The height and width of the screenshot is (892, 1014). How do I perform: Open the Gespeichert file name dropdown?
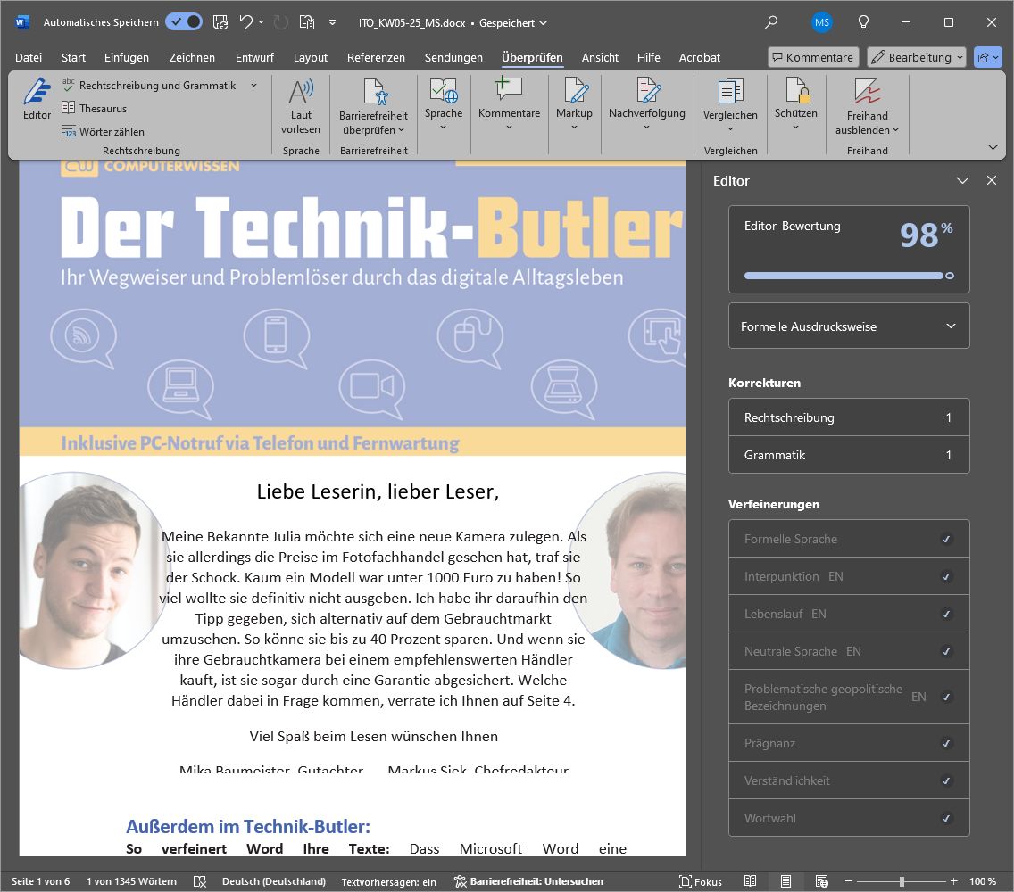pos(513,22)
